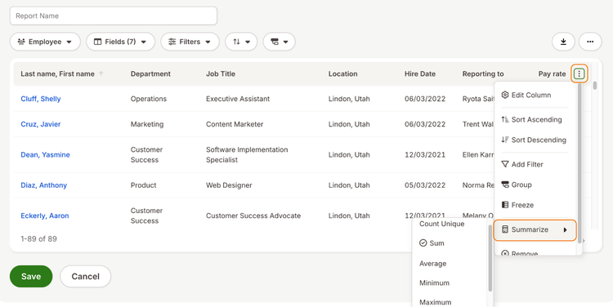Choose Maximum summary option
This screenshot has width=613, height=307.
pyautogui.click(x=435, y=302)
